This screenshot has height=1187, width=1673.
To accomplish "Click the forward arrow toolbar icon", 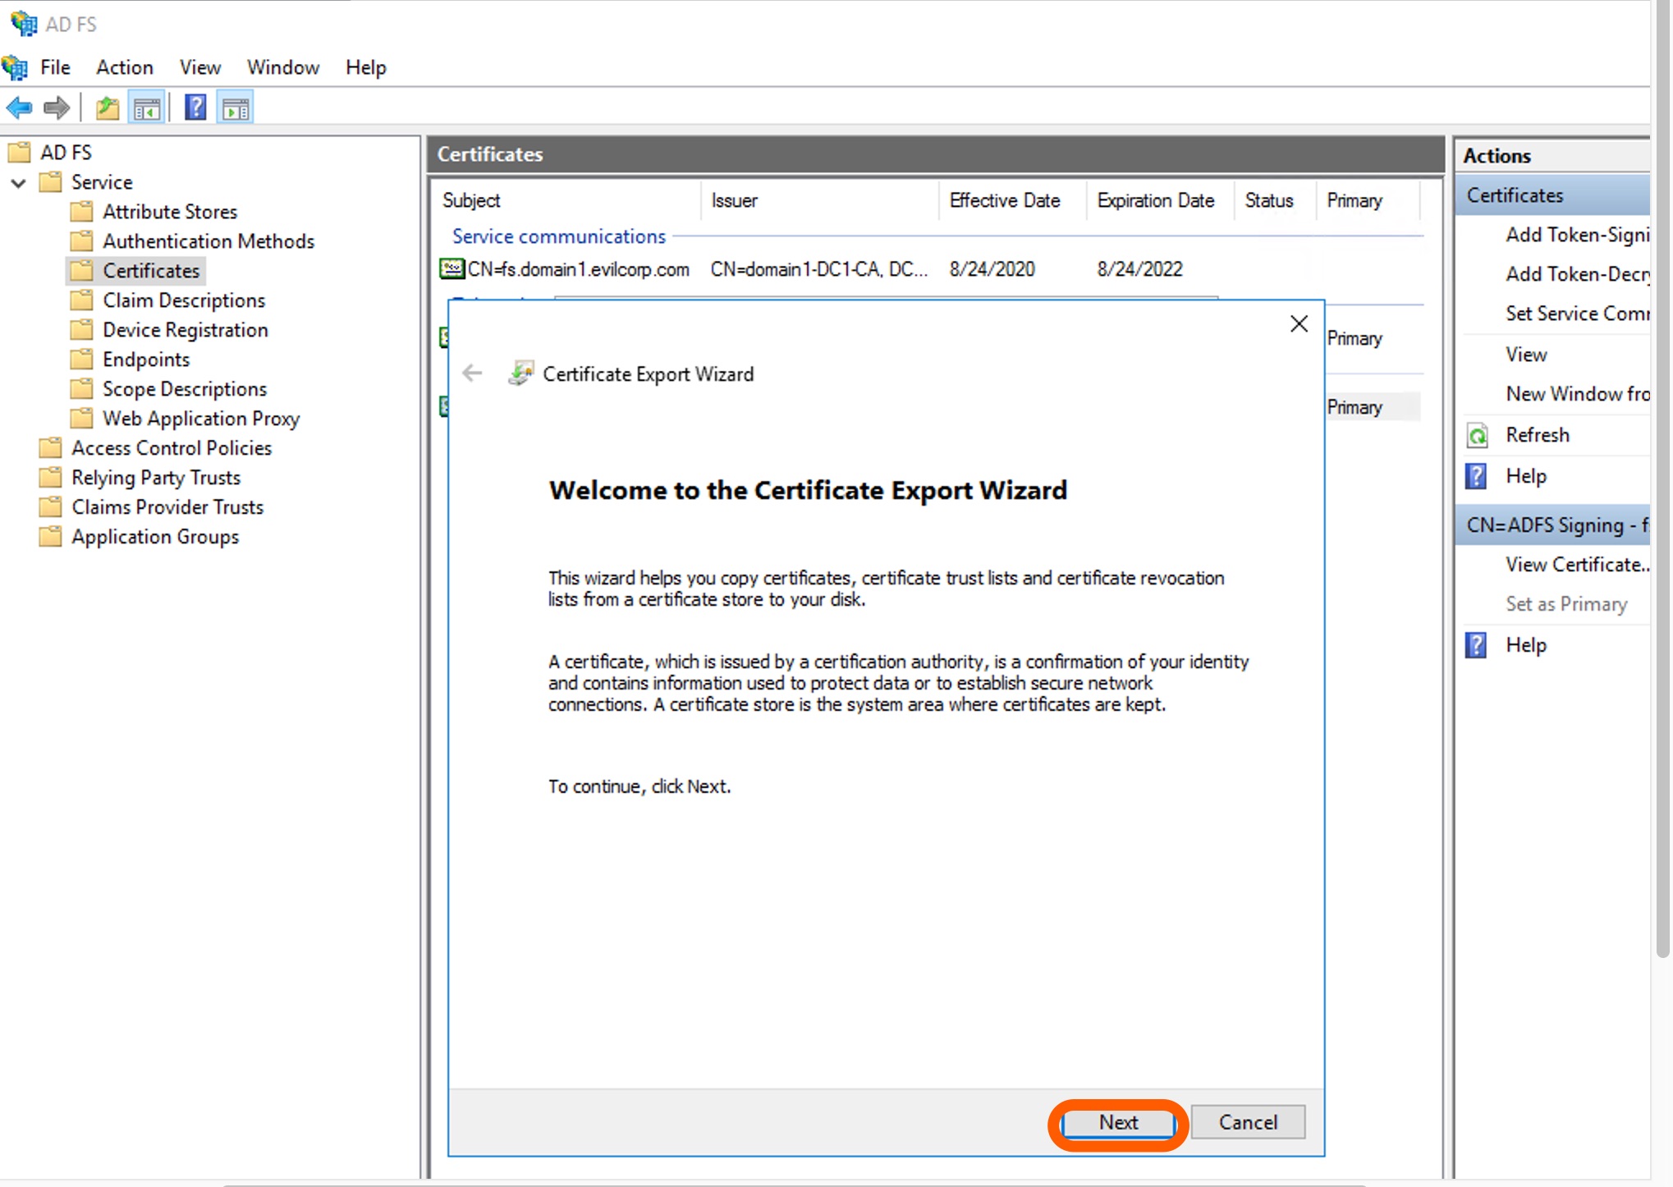I will coord(57,108).
